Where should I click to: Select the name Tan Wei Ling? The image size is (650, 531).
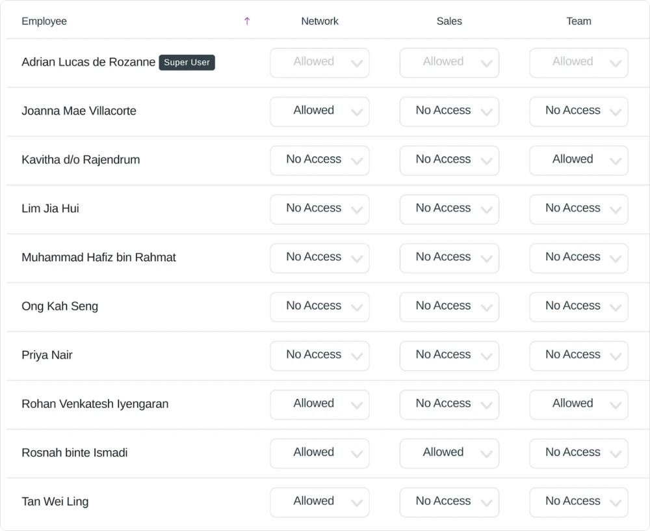point(55,502)
